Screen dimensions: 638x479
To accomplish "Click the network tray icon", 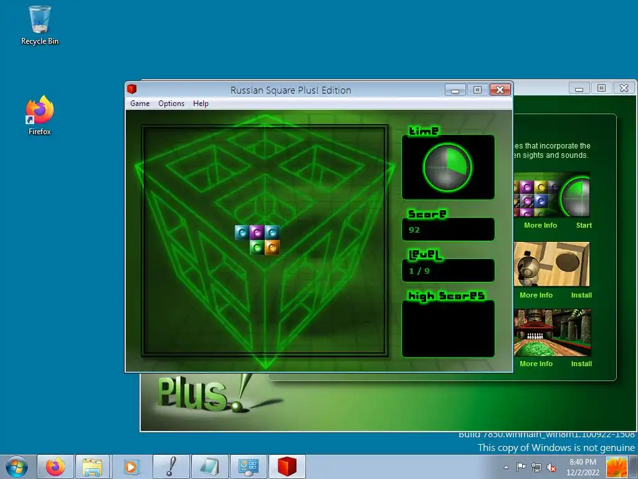I will [x=536, y=467].
